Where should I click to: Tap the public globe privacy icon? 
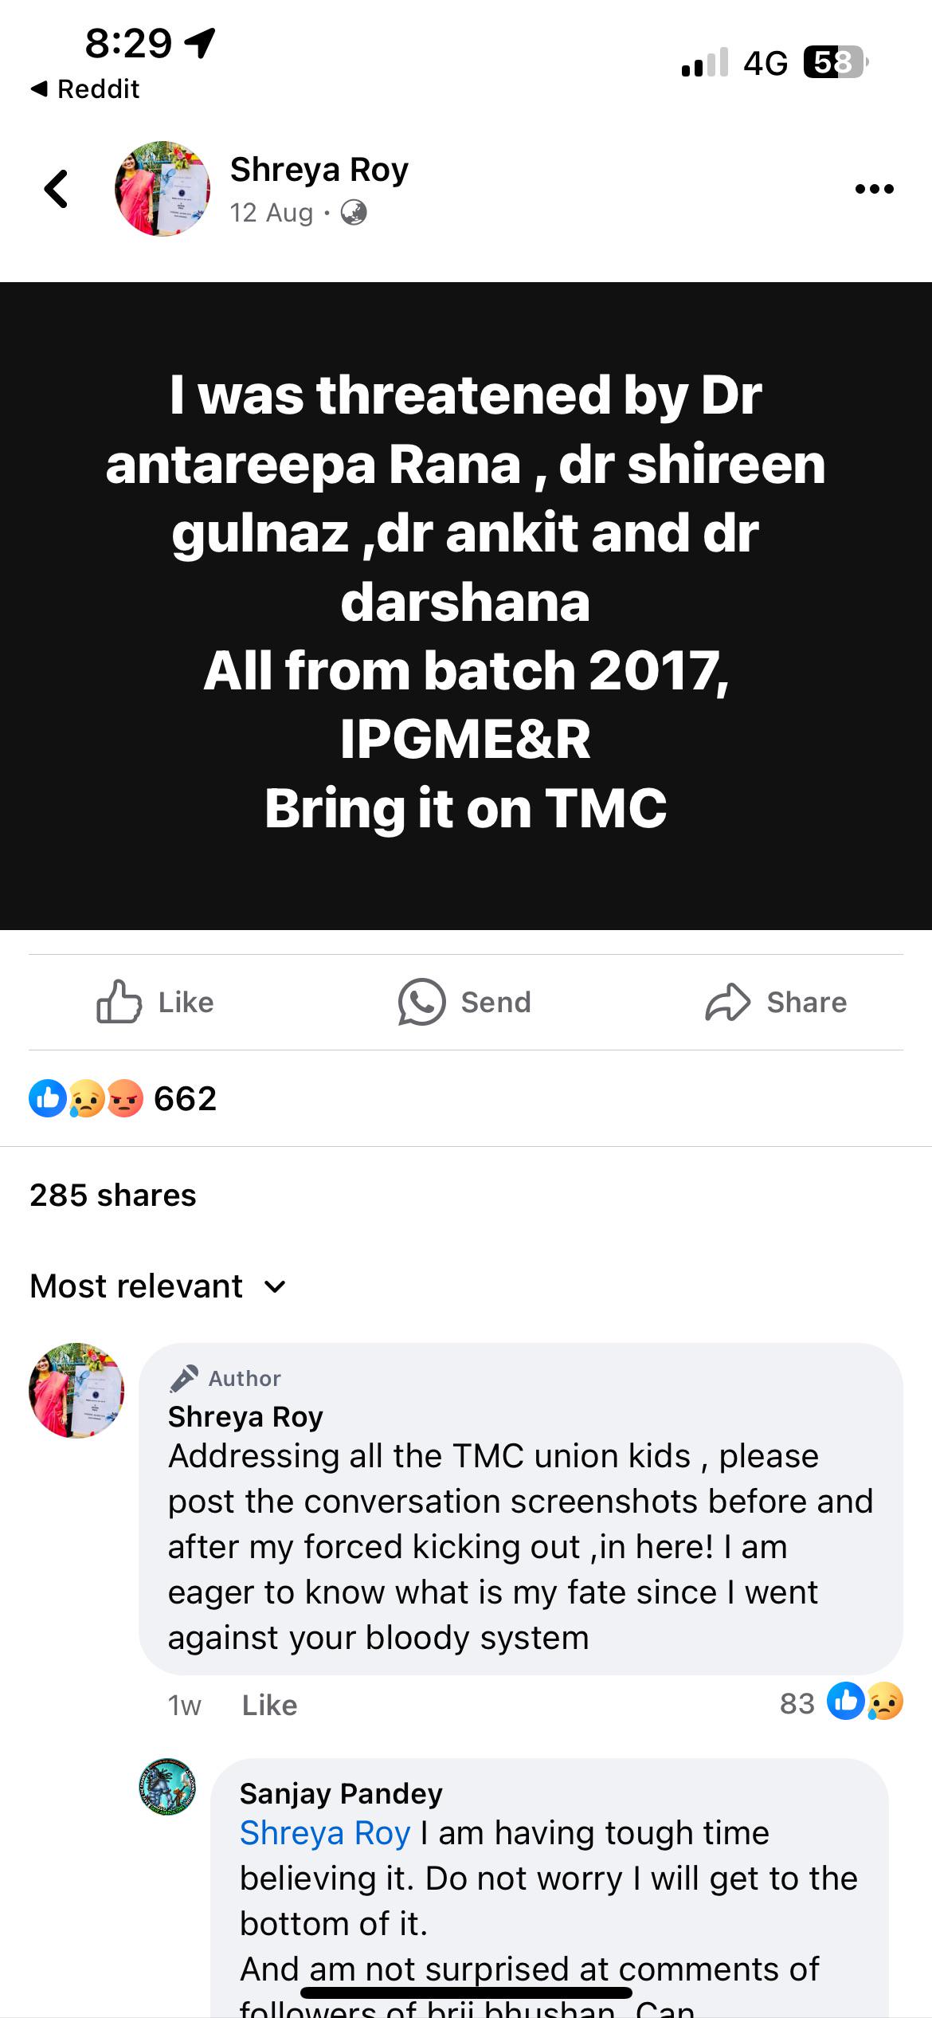point(354,213)
